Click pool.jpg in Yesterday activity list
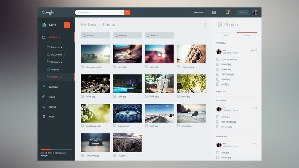 point(225,84)
